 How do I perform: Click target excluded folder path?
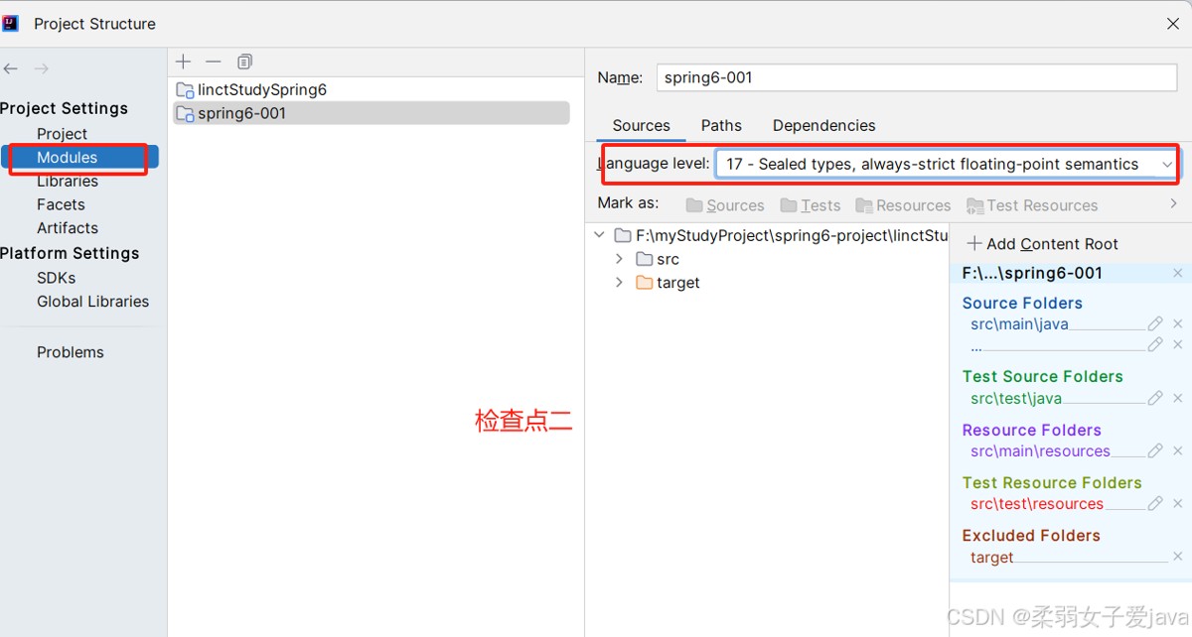(x=992, y=558)
